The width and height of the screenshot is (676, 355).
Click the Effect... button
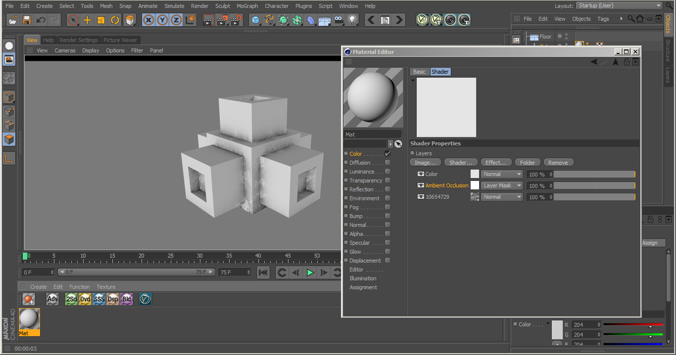coord(495,163)
